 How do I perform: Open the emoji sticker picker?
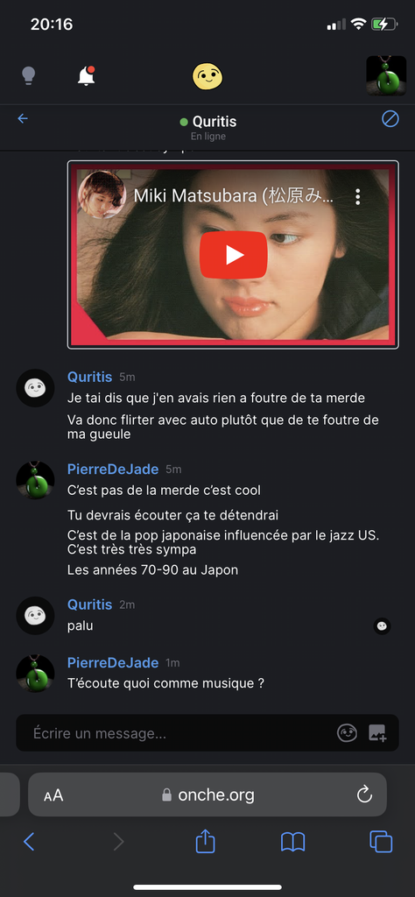pyautogui.click(x=347, y=733)
